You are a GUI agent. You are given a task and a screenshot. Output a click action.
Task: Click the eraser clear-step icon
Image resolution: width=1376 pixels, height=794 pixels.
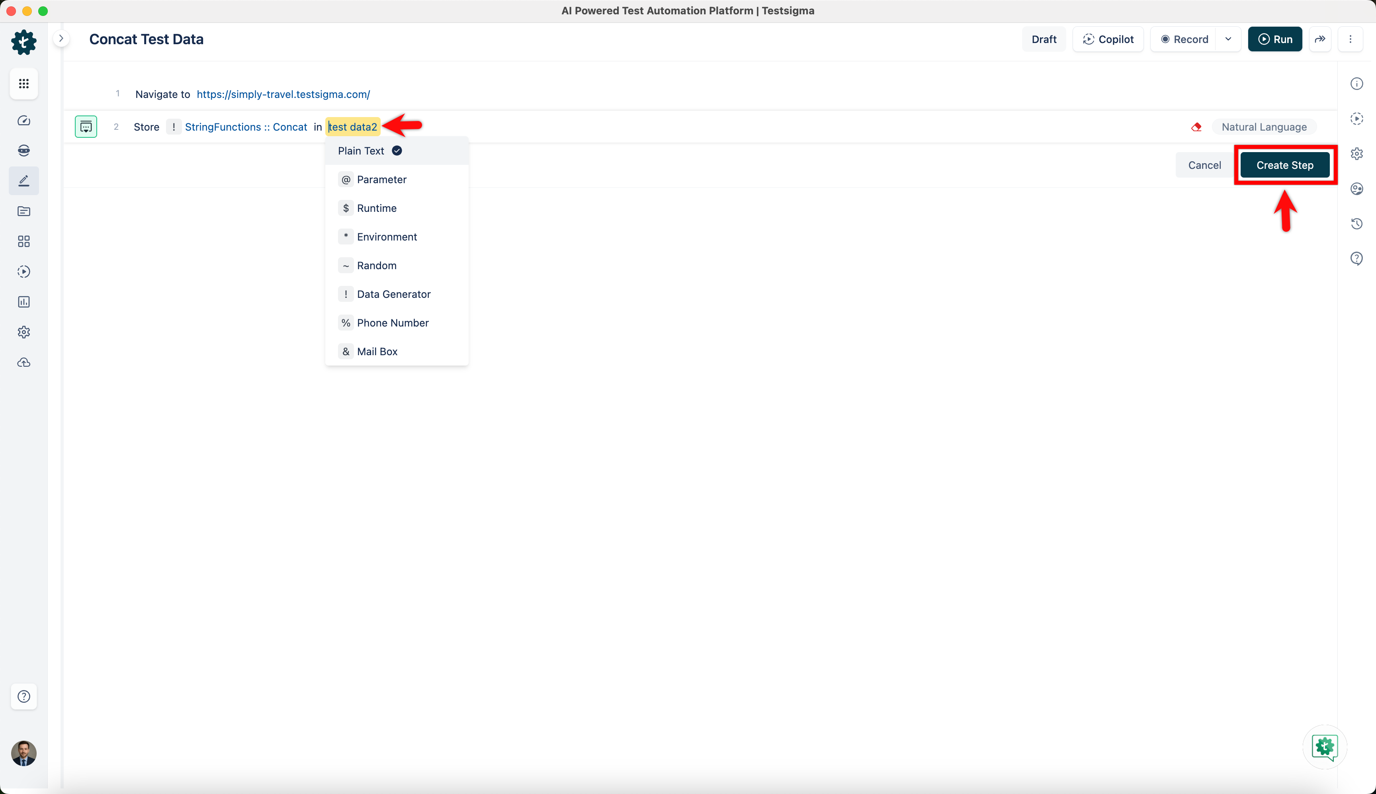[1196, 127]
